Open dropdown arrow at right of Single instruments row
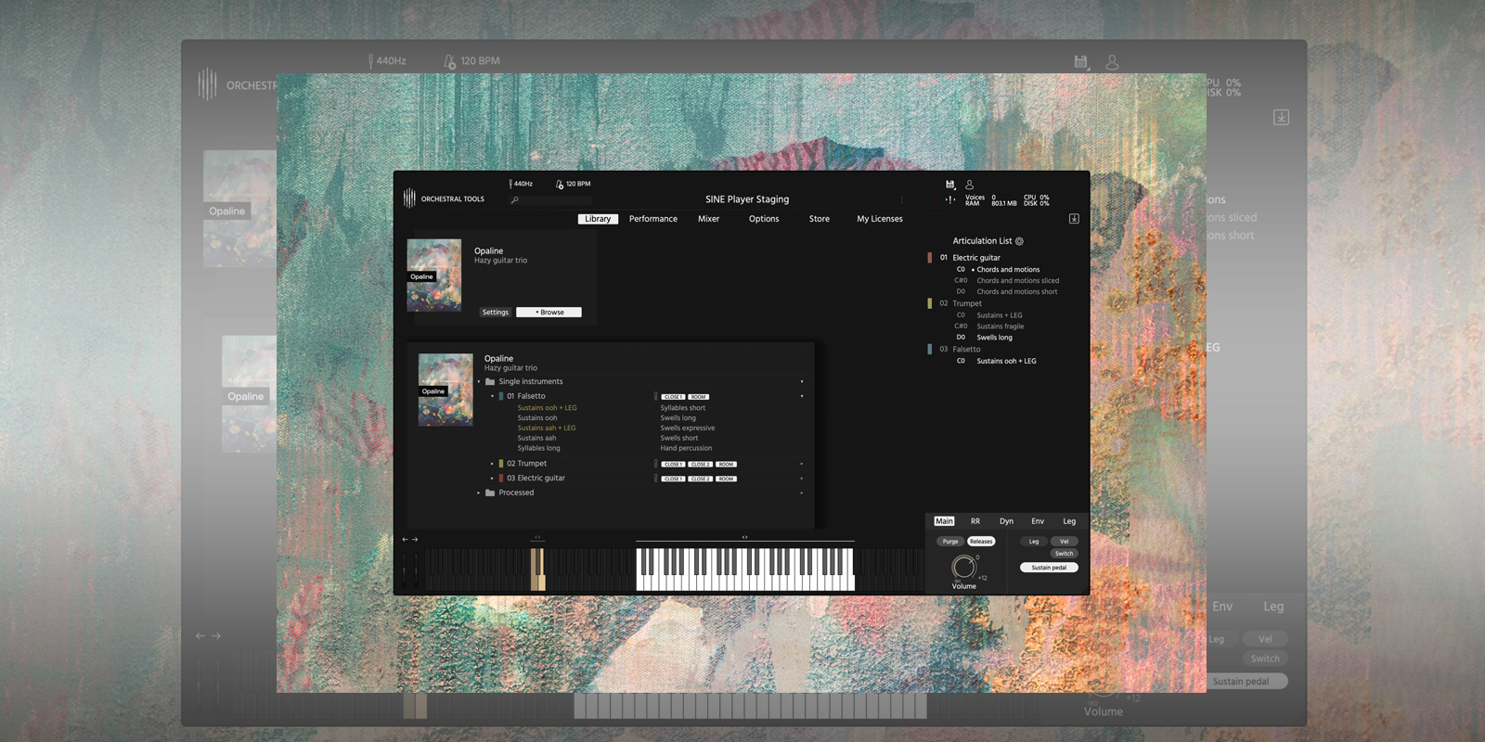This screenshot has width=1485, height=742. point(802,381)
